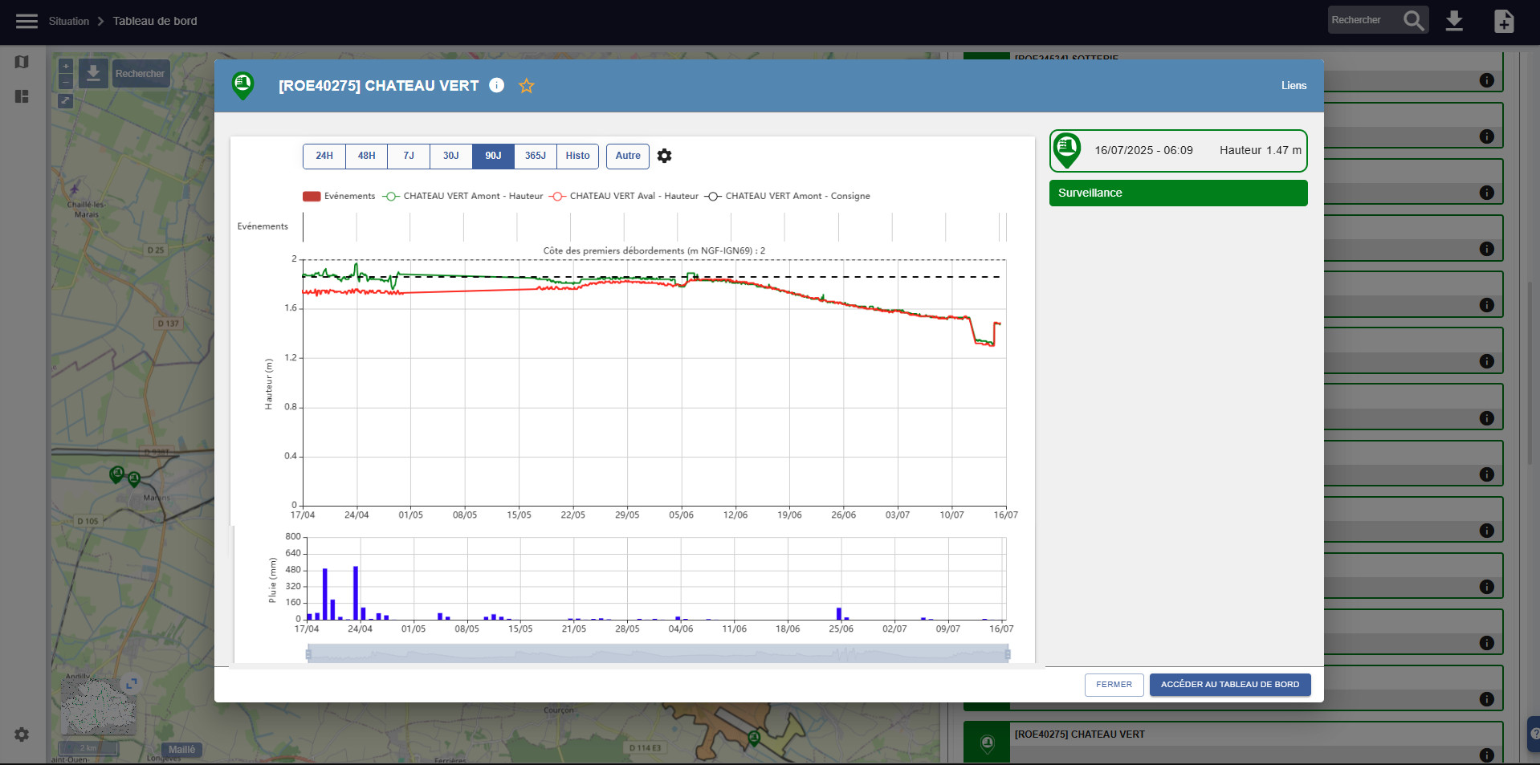Open the map view icon in left sidebar
Image resolution: width=1540 pixels, height=765 pixels.
coord(22,62)
